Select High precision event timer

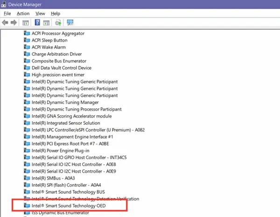coord(58,75)
